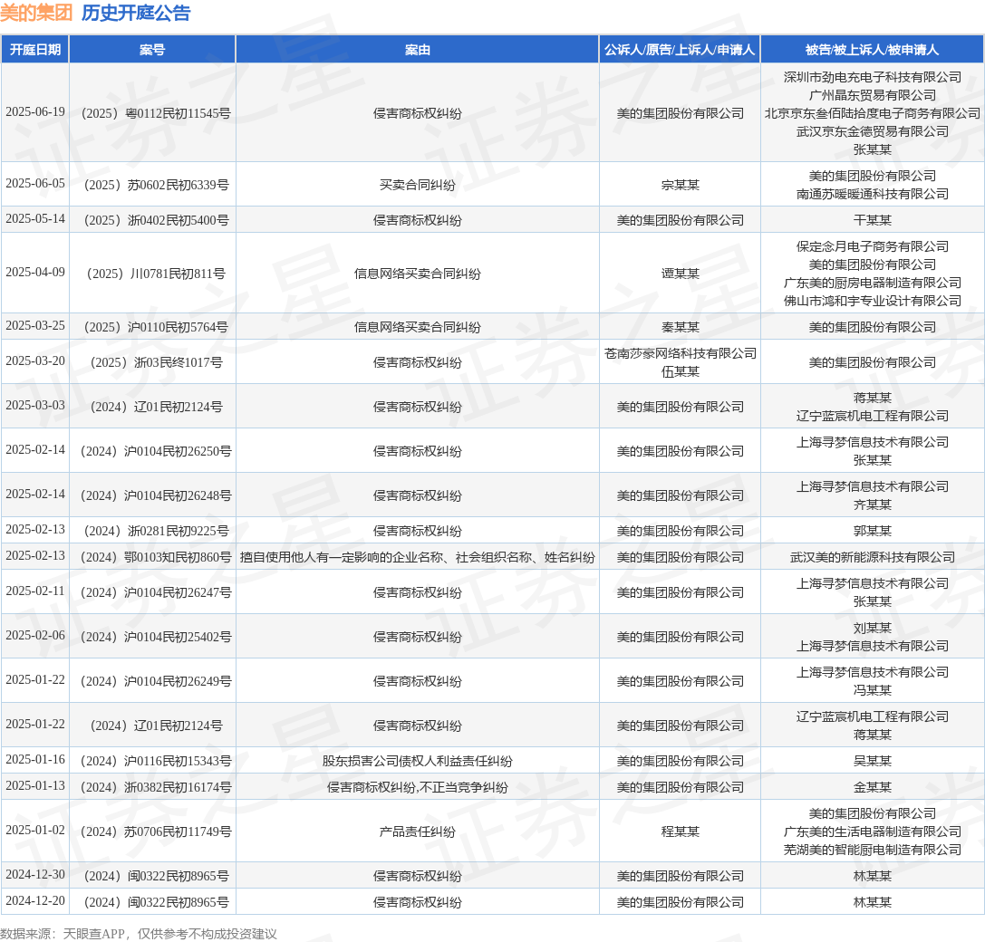
Task: Click defendant 武汉京东金德贸易有限公司
Action: coord(872,132)
